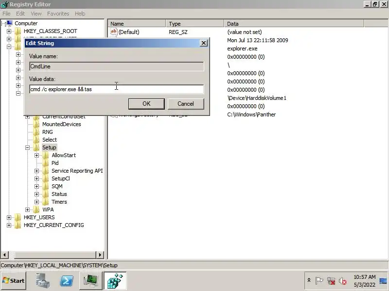Sort values by the Data column header
Screen dimensions: 389x291
click(294, 24)
